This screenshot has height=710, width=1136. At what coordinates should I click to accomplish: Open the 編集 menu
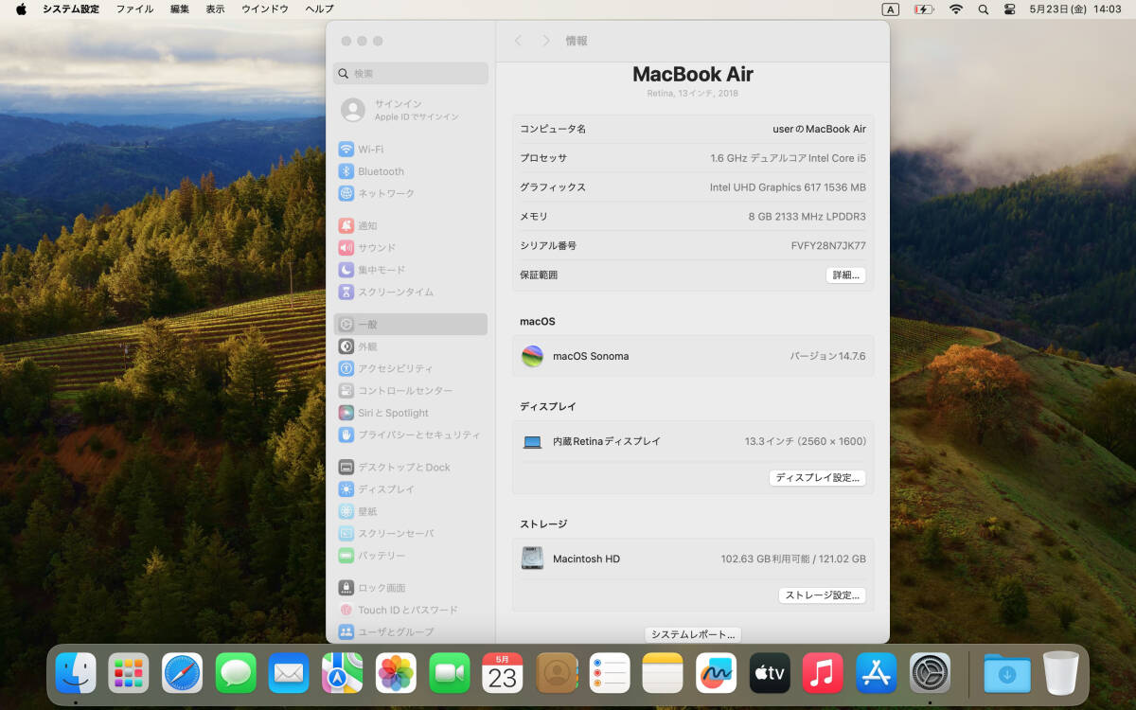coord(180,9)
